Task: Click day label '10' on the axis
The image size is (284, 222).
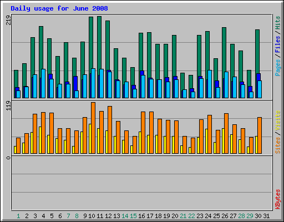Action: coord(92,216)
